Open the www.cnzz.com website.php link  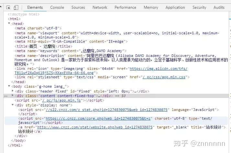(x=95, y=127)
